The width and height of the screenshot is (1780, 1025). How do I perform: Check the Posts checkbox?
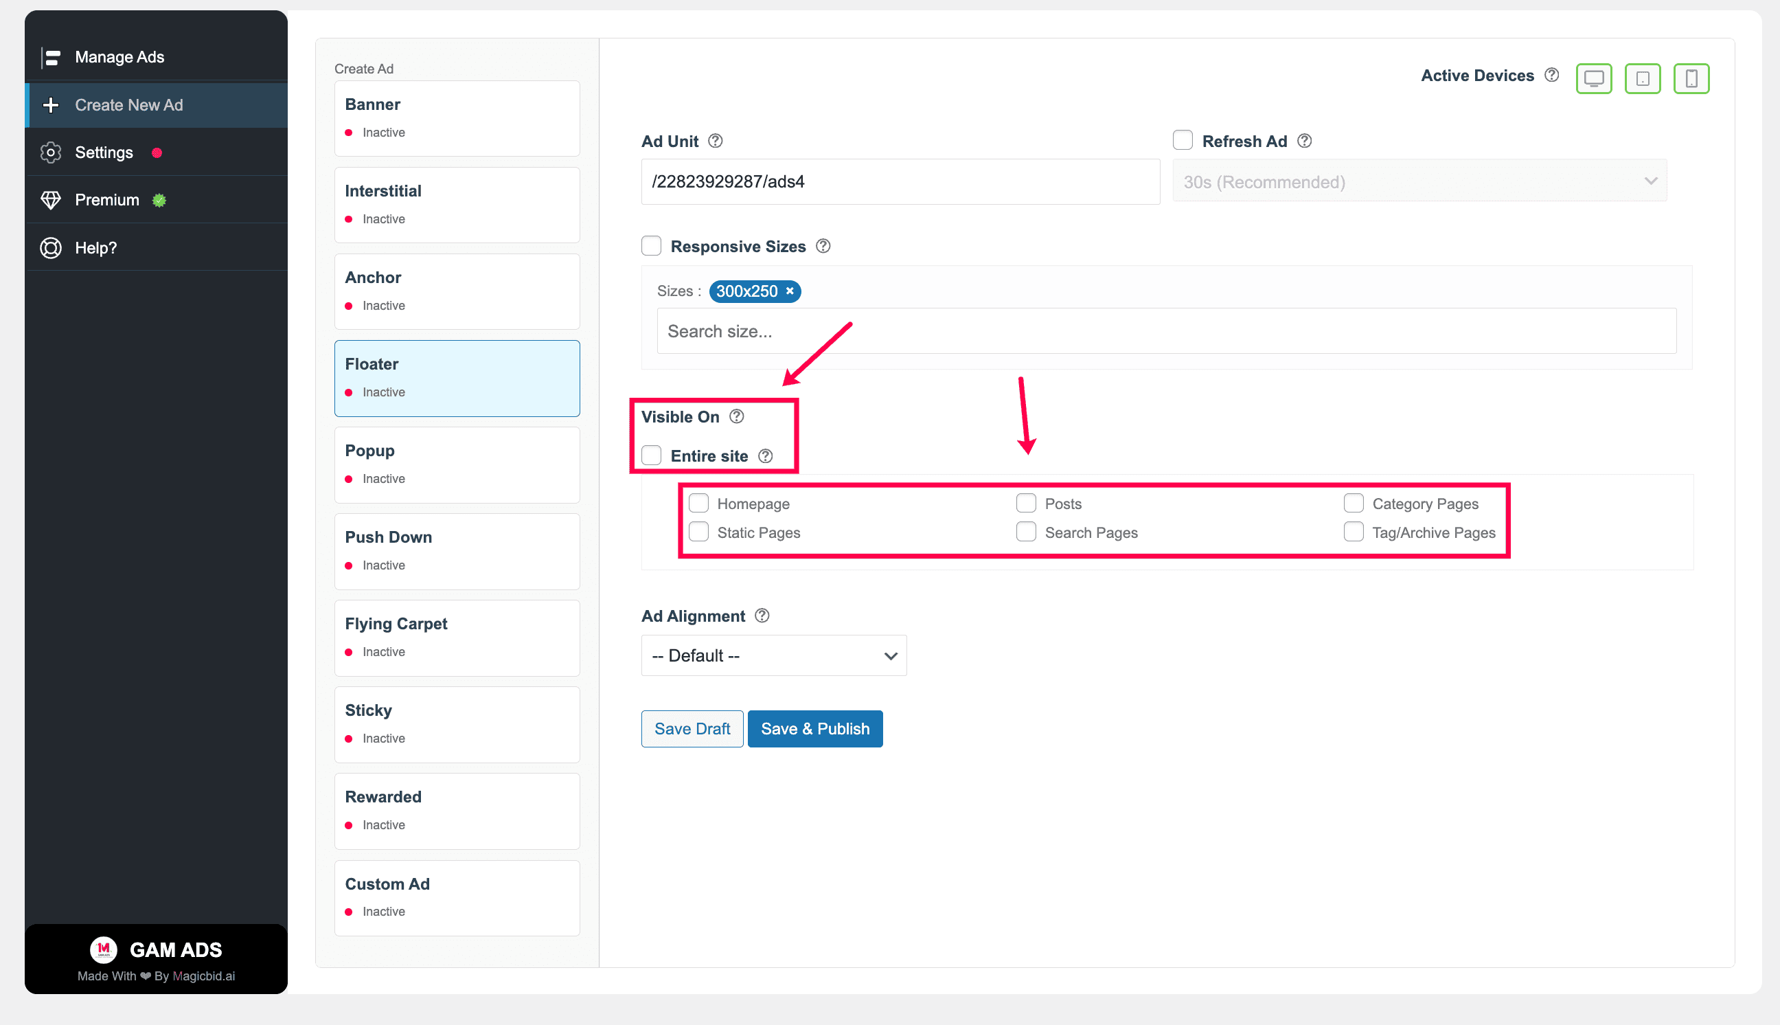click(x=1025, y=503)
